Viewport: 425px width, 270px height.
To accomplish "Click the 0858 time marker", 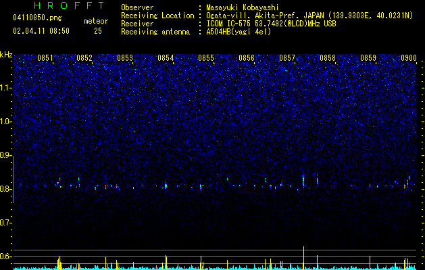I will pos(328,58).
